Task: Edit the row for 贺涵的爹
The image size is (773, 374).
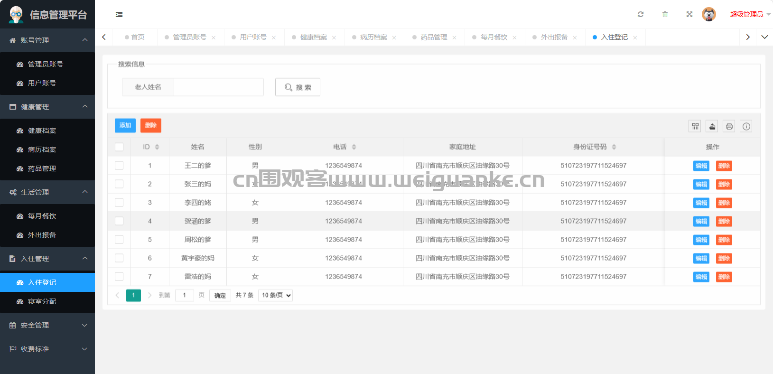Action: (x=701, y=221)
